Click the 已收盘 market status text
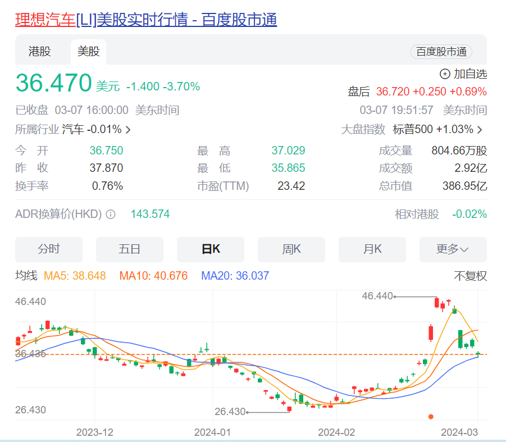This screenshot has width=506, height=442. coord(31,110)
